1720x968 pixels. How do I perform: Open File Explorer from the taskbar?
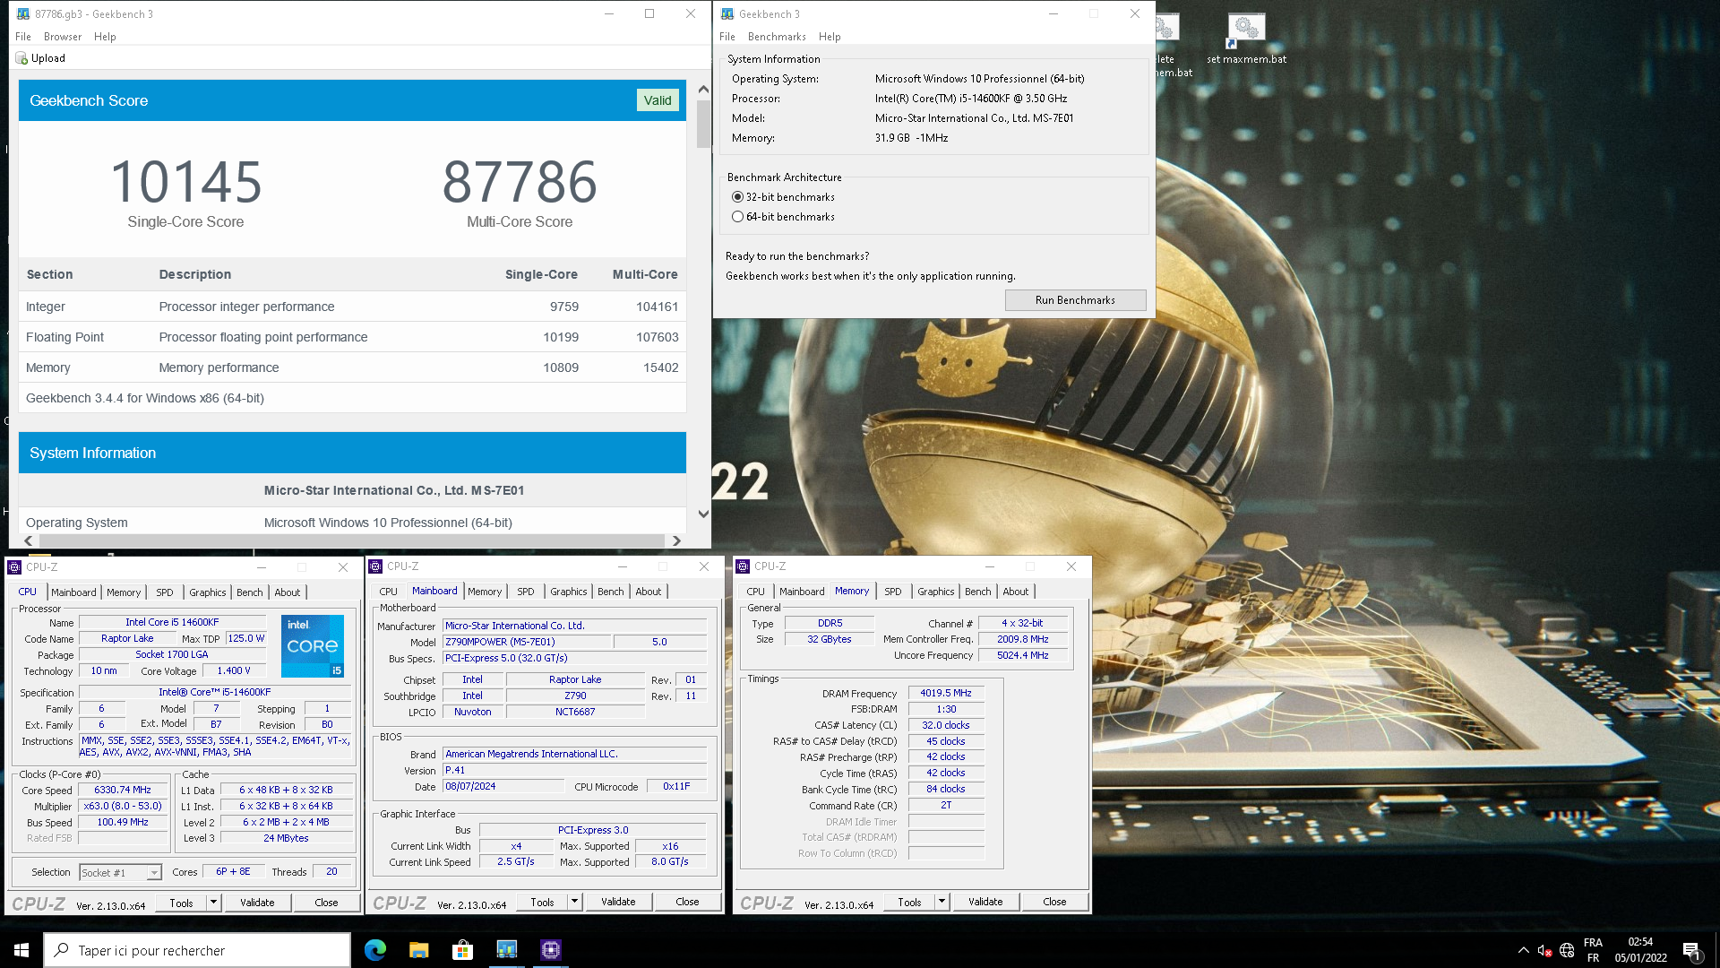pos(419,950)
